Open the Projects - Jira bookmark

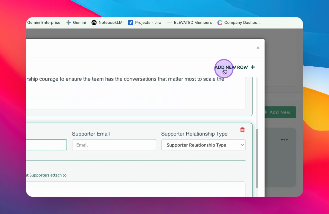point(145,23)
